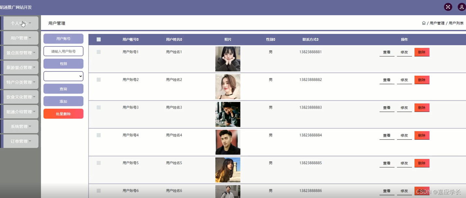Open photo thumbnail of 用户姓名5

[x=228, y=170]
